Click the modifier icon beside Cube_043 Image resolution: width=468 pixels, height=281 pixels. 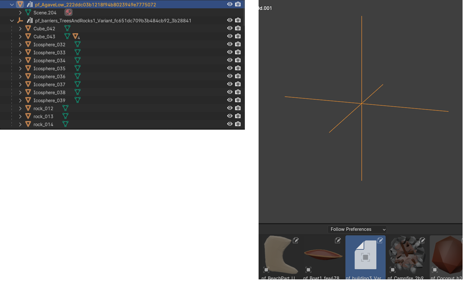point(76,36)
